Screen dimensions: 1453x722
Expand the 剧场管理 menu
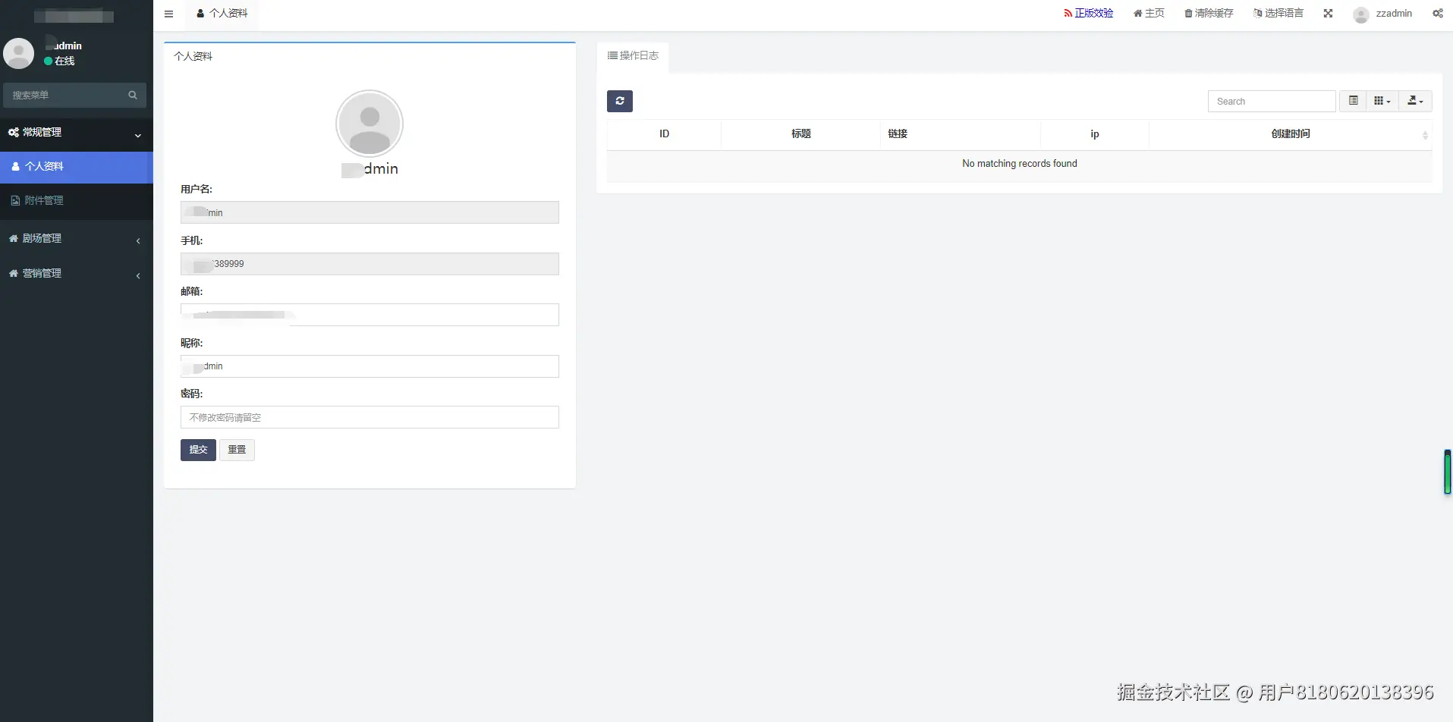[77, 238]
